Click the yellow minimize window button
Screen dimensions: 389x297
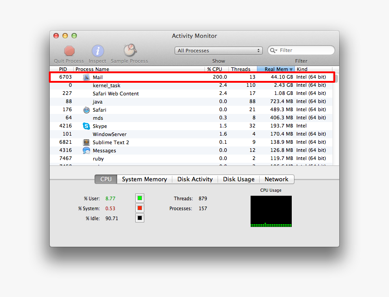point(65,36)
